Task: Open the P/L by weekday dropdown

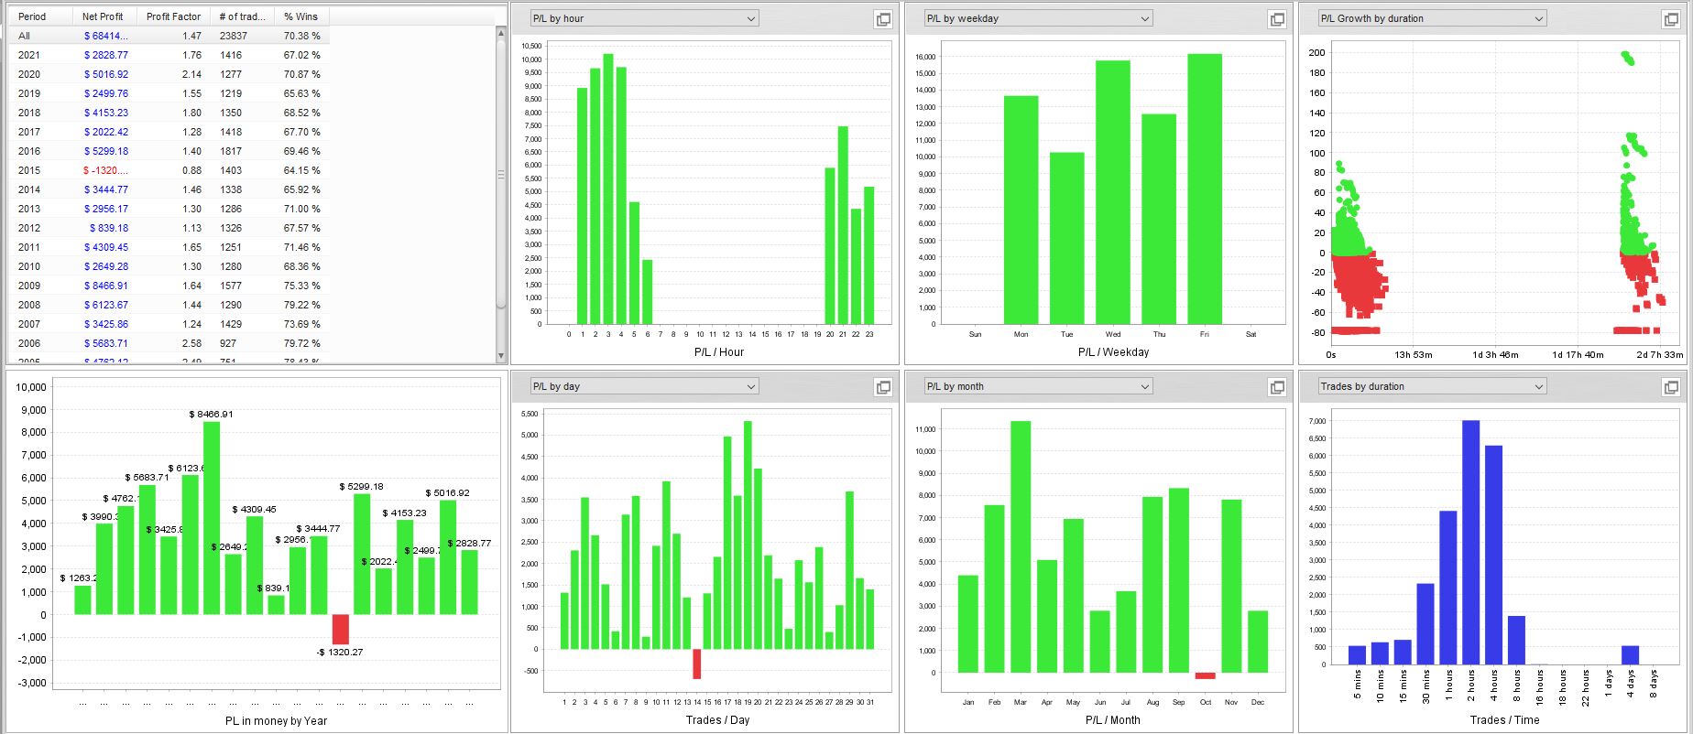Action: [x=1039, y=18]
